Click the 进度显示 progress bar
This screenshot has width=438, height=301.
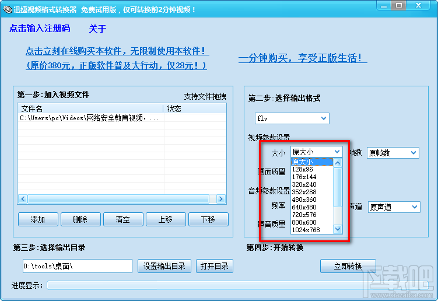coord(237,285)
